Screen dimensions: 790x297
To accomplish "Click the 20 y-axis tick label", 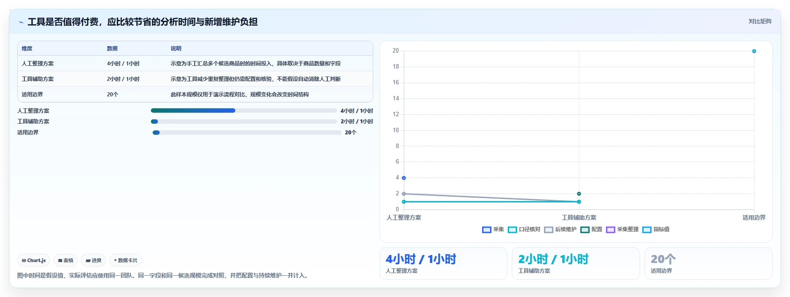I will coord(395,51).
